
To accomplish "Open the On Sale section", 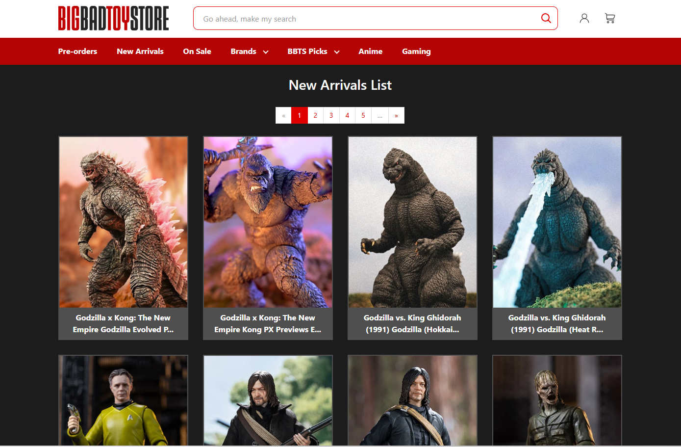I will pos(197,51).
